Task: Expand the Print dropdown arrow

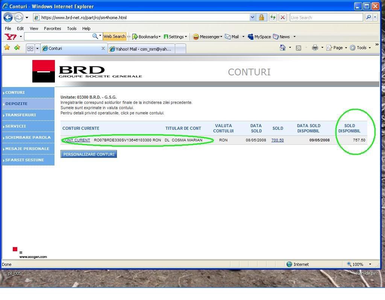Action: coord(322,48)
